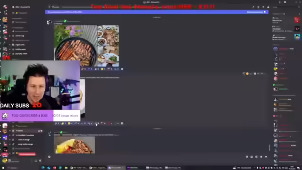Open the bottom-right plate image in collage
Screen dimensions: 302x170
tap(108, 56)
